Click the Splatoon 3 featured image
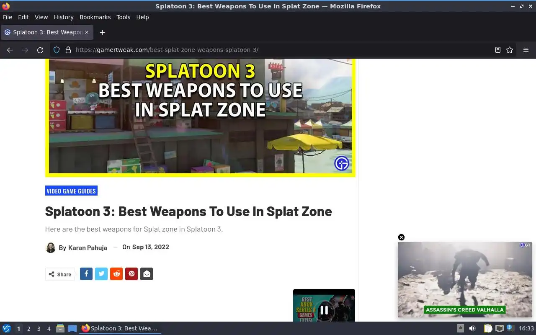 [200, 117]
